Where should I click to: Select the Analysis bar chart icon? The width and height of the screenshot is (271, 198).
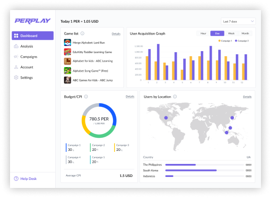[x=16, y=46]
